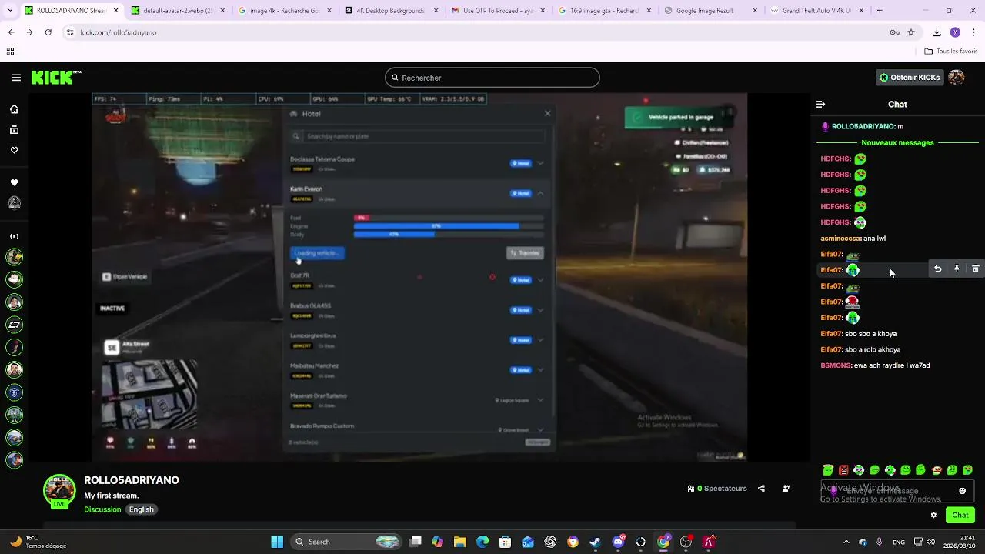Image resolution: width=985 pixels, height=554 pixels.
Task: Switch to the Google Image Result tab
Action: coord(710,11)
